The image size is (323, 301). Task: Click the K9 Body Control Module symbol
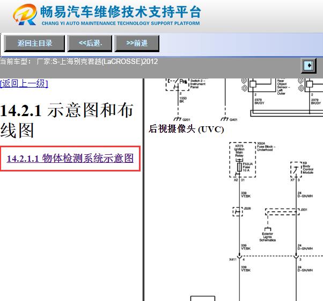pos(296,170)
